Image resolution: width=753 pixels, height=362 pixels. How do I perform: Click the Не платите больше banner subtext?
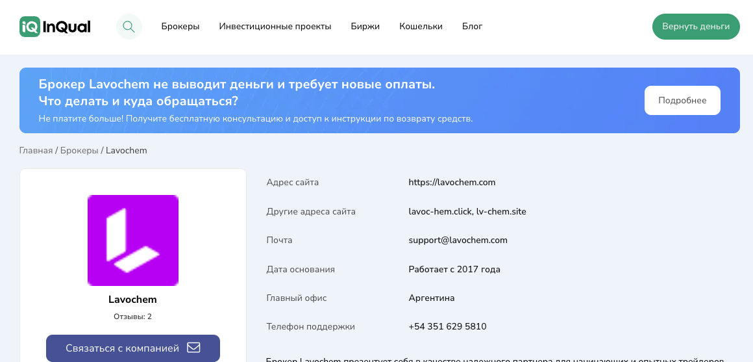pyautogui.click(x=256, y=119)
